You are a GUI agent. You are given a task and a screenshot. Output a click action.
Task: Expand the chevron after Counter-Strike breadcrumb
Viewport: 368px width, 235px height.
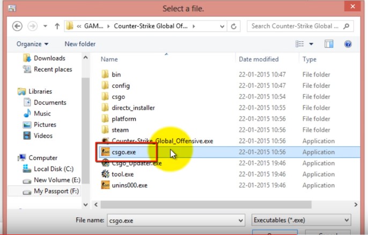194,26
